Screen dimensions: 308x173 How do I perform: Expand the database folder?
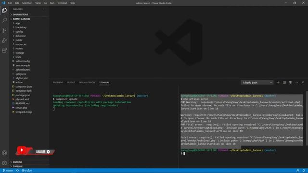(29, 36)
